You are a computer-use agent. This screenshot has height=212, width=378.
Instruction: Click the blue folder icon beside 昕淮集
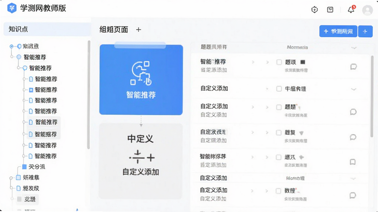click(18, 178)
